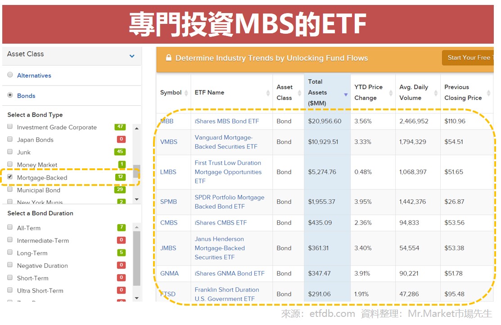This screenshot has height=325, width=501.
Task: Open Janus Henderson Mortgage-Backed Securities link
Action: tap(220, 248)
